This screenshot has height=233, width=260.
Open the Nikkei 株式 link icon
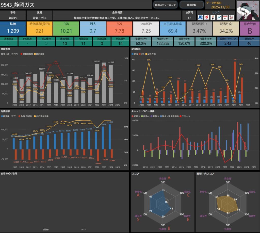pyautogui.click(x=225, y=17)
